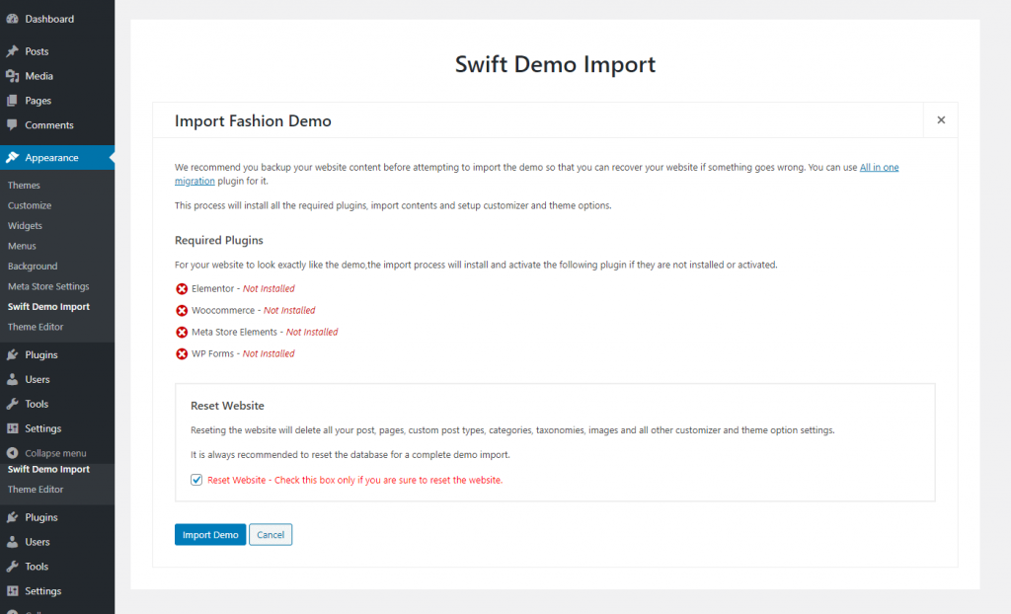
Task: Click the Cancel button
Action: [271, 535]
